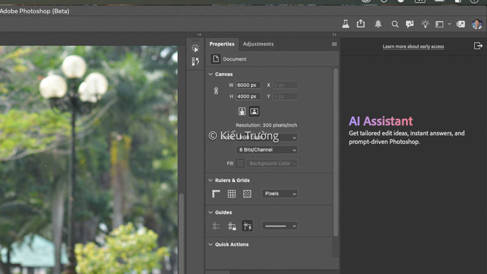This screenshot has height=274, width=487.
Task: Click the Document icon
Action: pyautogui.click(x=215, y=58)
